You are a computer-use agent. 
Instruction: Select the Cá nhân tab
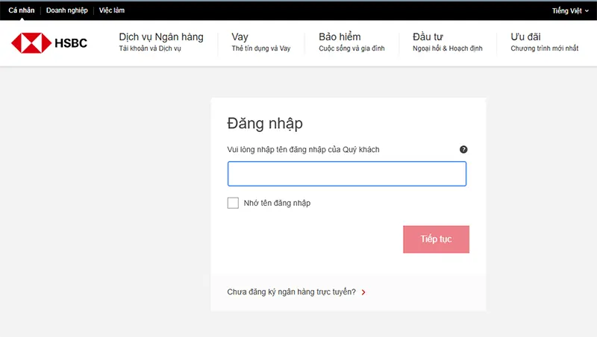coord(22,10)
